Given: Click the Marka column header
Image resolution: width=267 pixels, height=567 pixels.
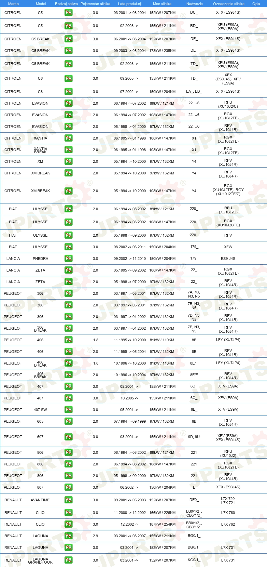Looking at the screenshot, I should pyautogui.click(x=13, y=4).
